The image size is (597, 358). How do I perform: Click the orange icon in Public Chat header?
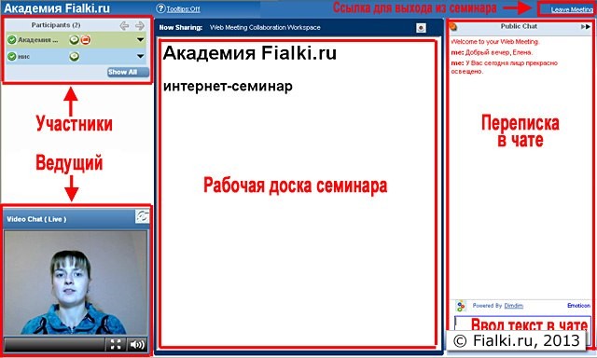coord(453,27)
